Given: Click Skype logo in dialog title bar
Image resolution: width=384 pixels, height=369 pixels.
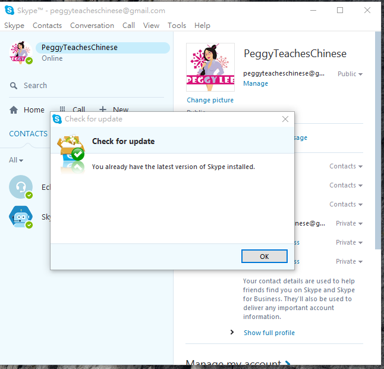Looking at the screenshot, I should tap(57, 119).
